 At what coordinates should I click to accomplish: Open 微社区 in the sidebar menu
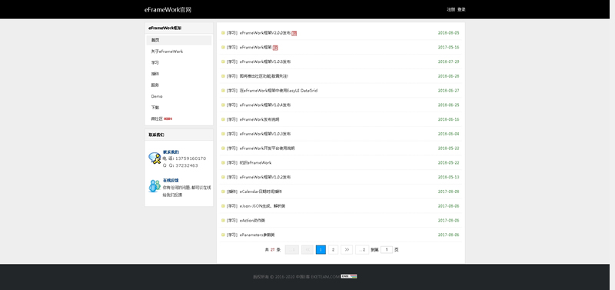(x=157, y=118)
